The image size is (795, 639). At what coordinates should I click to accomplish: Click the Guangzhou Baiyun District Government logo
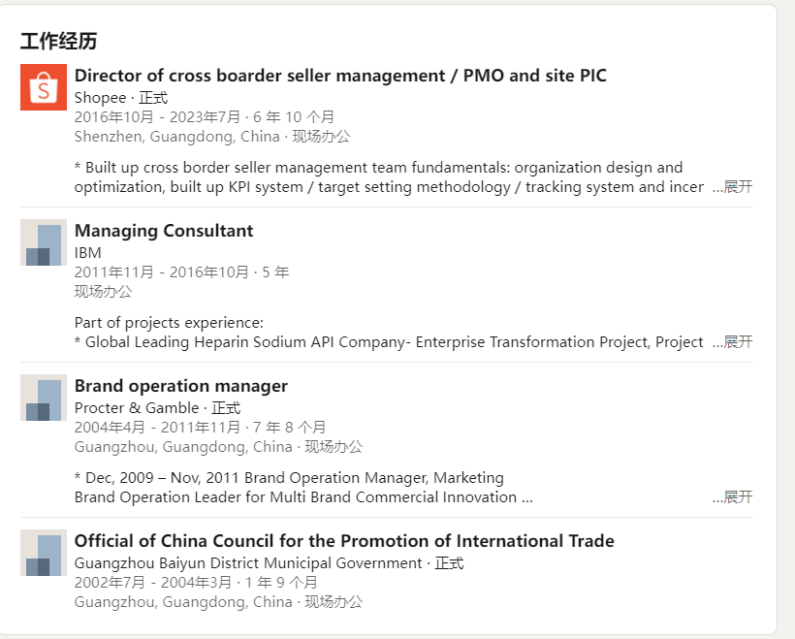point(44,553)
